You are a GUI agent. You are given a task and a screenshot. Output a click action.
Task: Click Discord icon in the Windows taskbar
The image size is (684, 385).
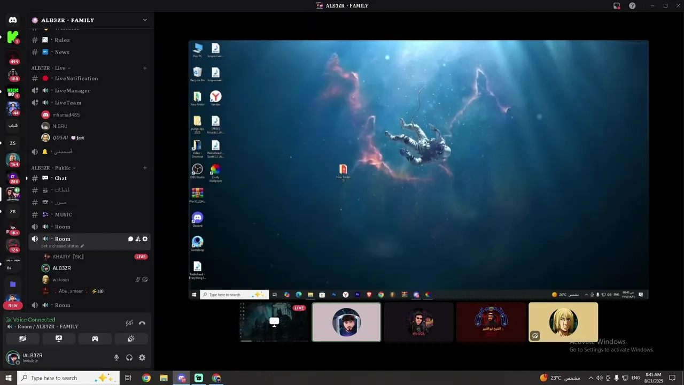coord(182,378)
